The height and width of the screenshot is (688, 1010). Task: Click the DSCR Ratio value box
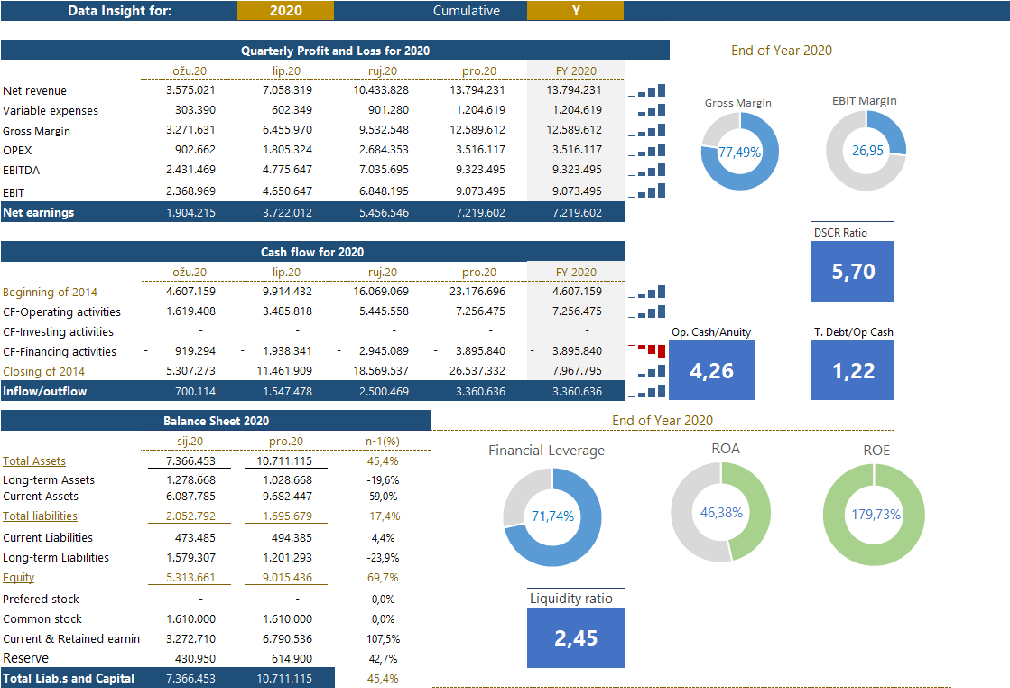point(852,272)
